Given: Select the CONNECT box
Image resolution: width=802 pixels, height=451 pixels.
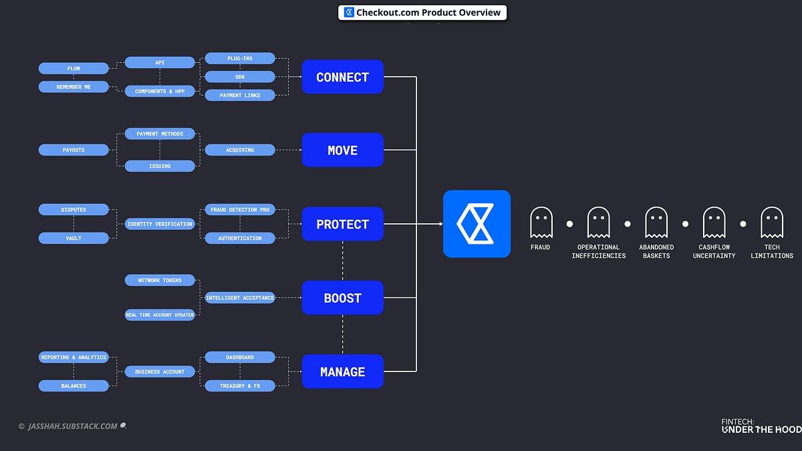Looking at the screenshot, I should click(342, 77).
